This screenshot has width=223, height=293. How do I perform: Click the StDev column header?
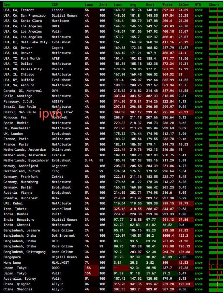(x=184, y=5)
